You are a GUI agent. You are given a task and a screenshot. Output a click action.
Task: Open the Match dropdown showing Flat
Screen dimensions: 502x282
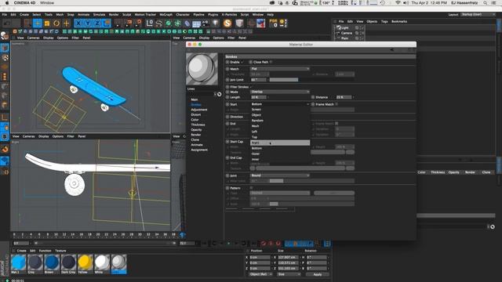(280, 69)
